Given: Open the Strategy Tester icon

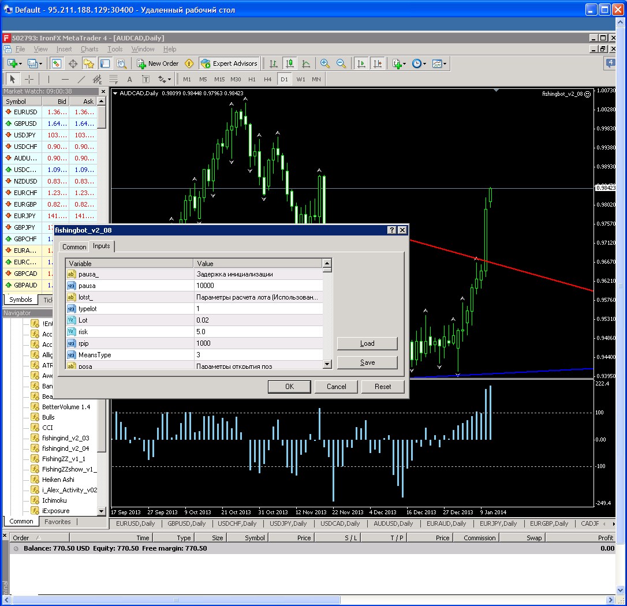Looking at the screenshot, I should click(x=121, y=63).
